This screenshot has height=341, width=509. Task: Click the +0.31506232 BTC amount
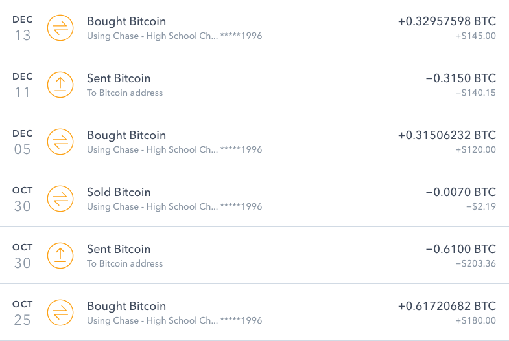point(447,135)
